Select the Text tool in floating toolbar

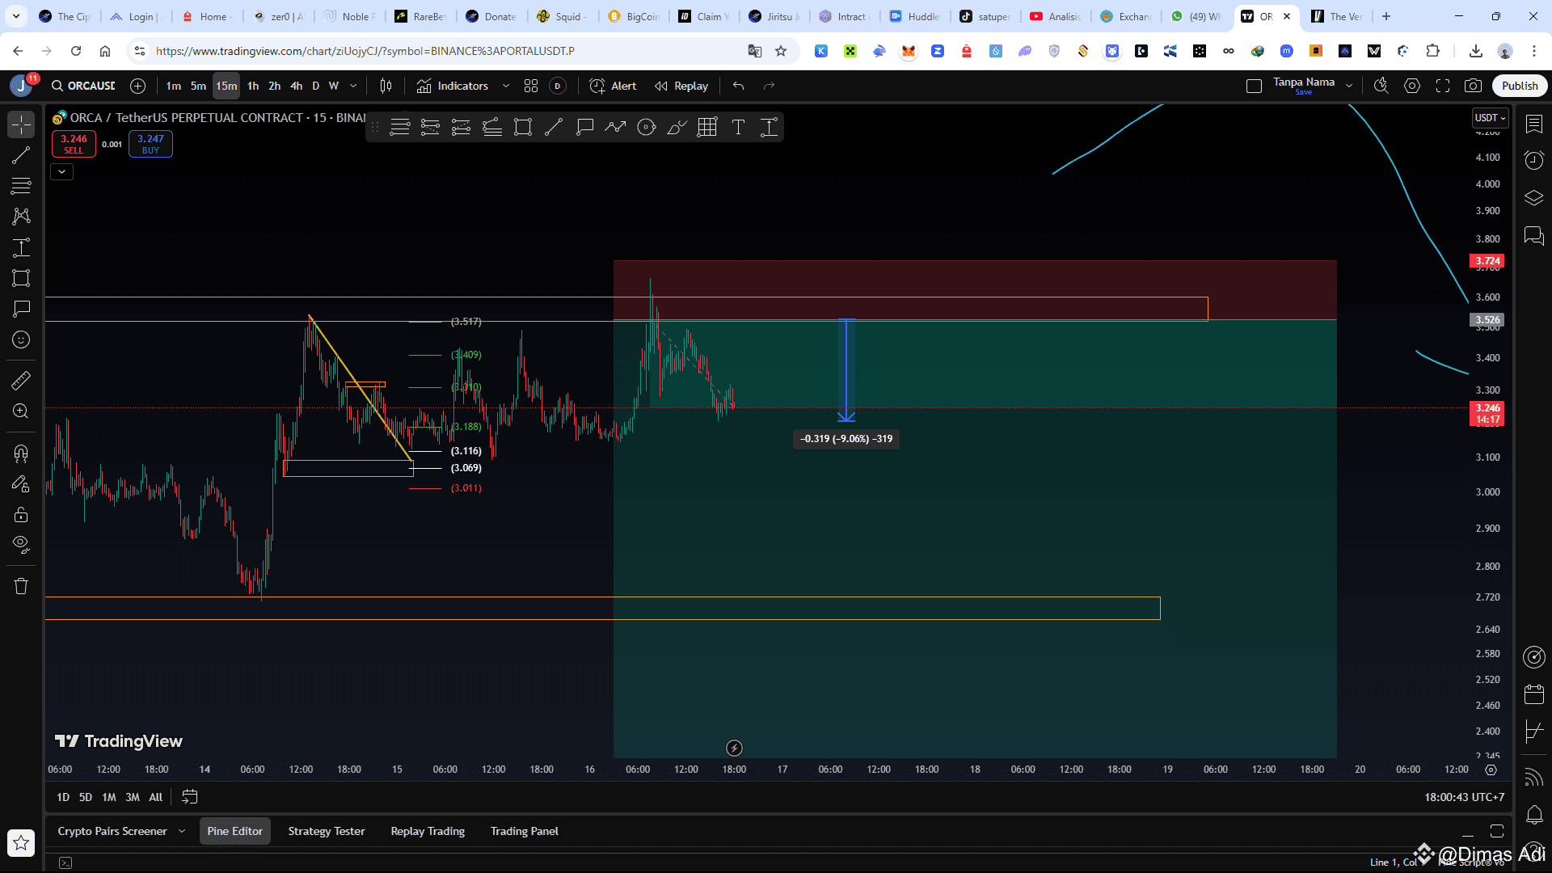(738, 127)
